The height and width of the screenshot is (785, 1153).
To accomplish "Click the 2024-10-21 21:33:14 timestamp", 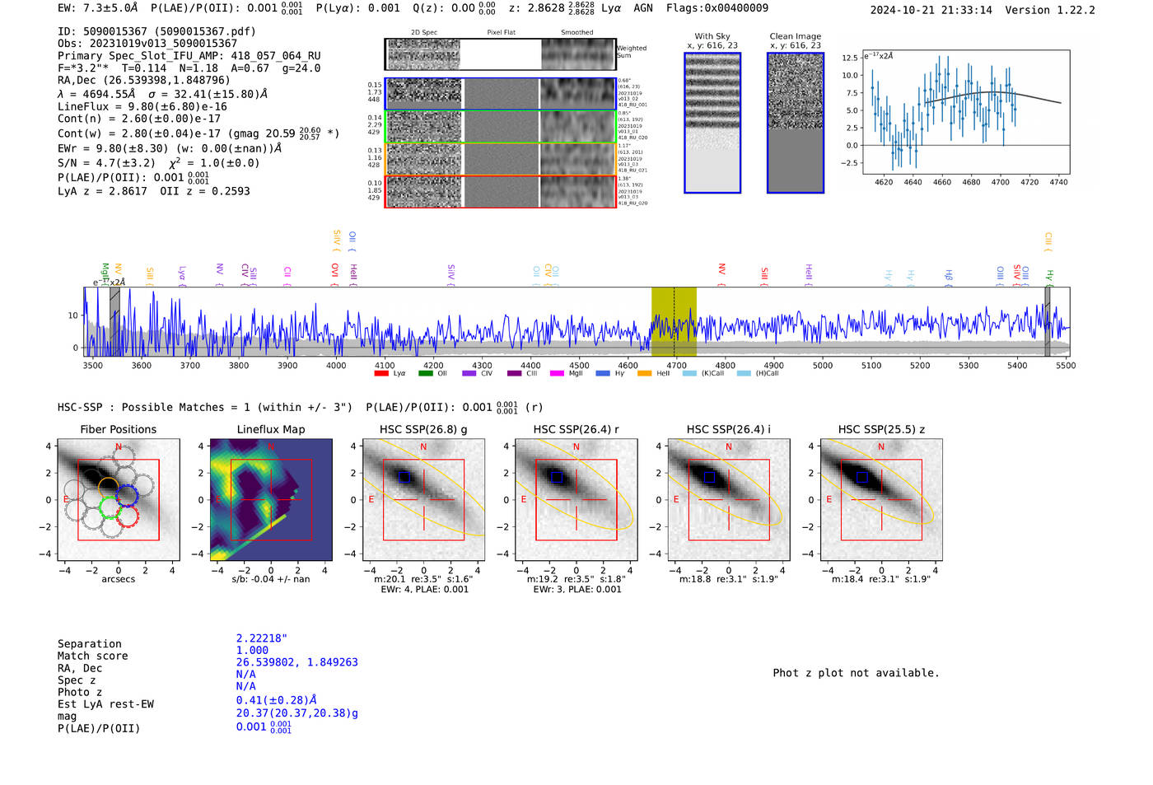I will point(931,10).
